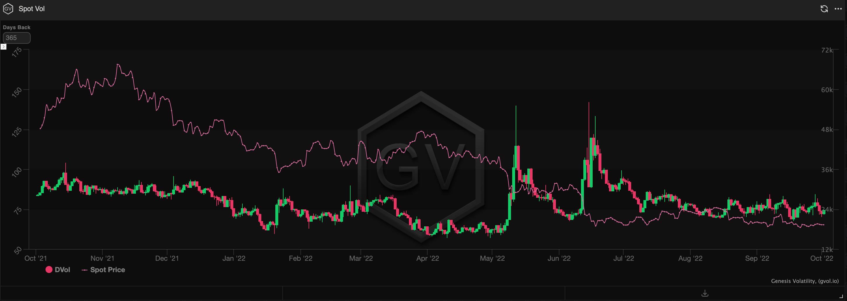Click the DVol legend color dot
This screenshot has height=301, width=847.
coord(49,270)
